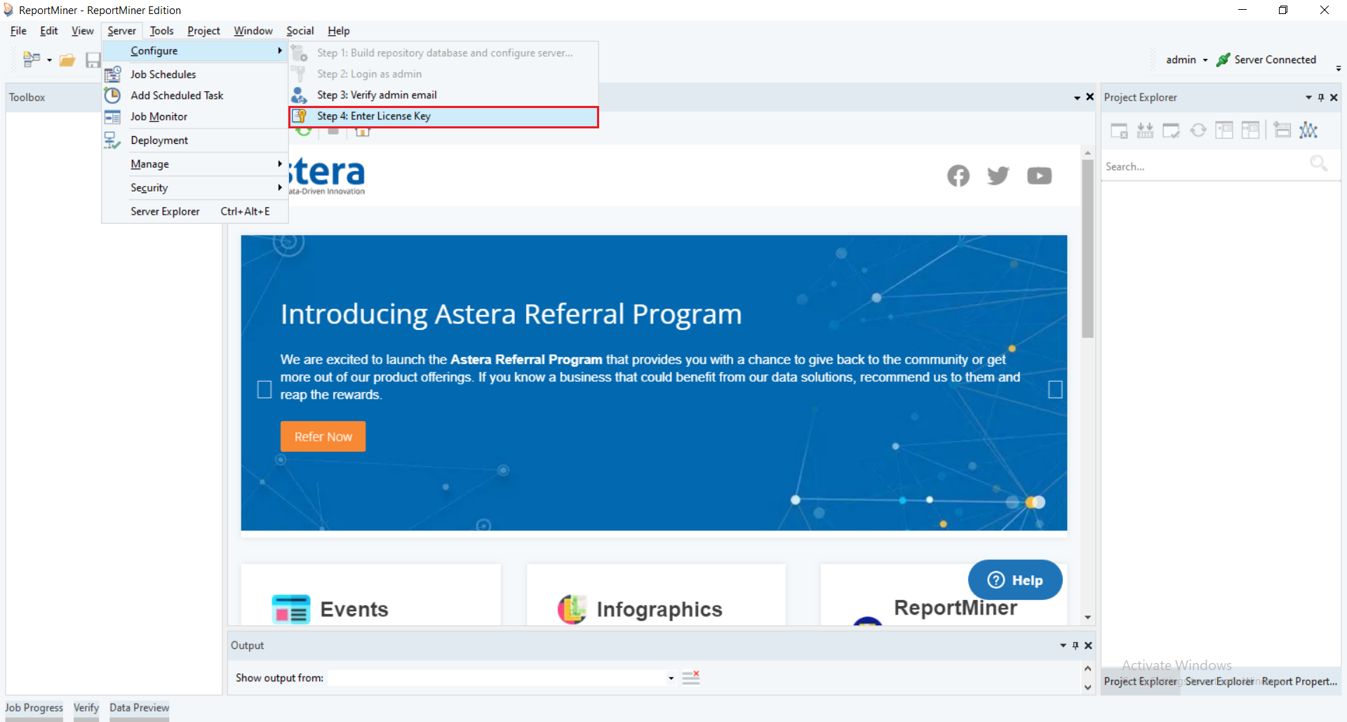
Task: Open the Help menu
Action: pos(339,31)
